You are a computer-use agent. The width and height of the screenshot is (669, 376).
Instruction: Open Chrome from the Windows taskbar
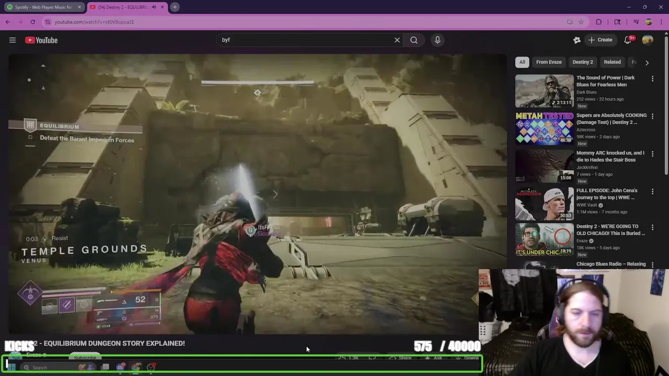pyautogui.click(x=136, y=368)
